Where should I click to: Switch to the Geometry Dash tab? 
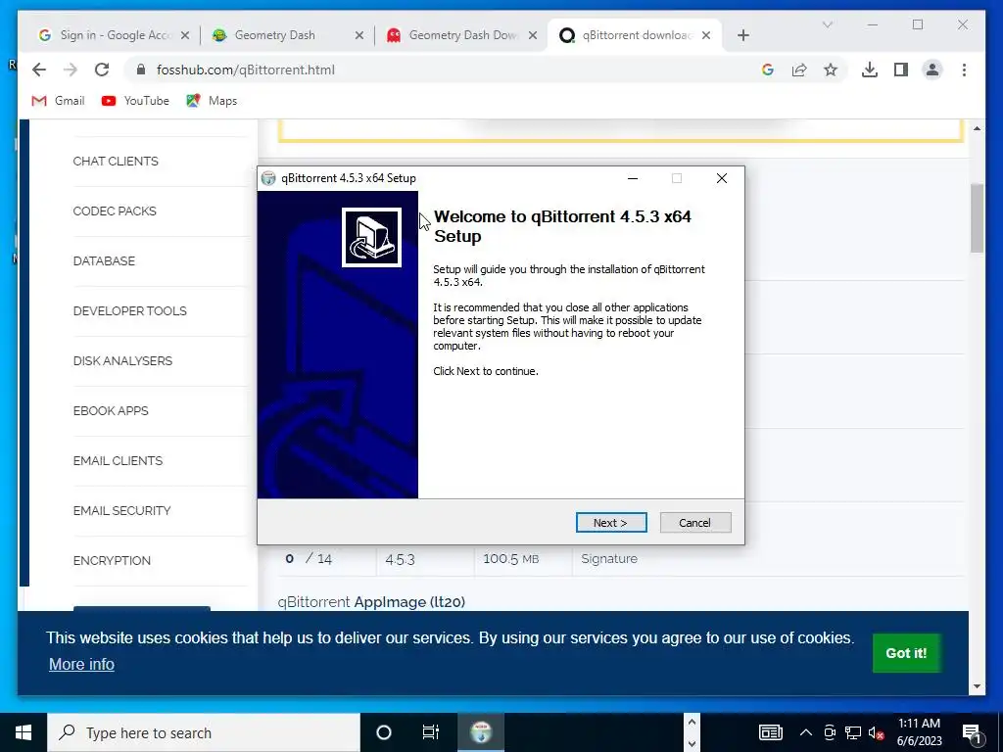(275, 35)
